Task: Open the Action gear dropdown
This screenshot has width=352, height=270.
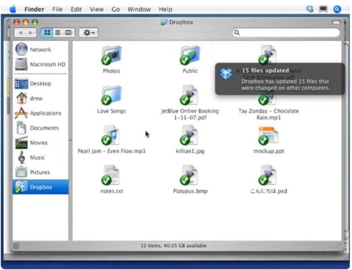Action: (88, 33)
